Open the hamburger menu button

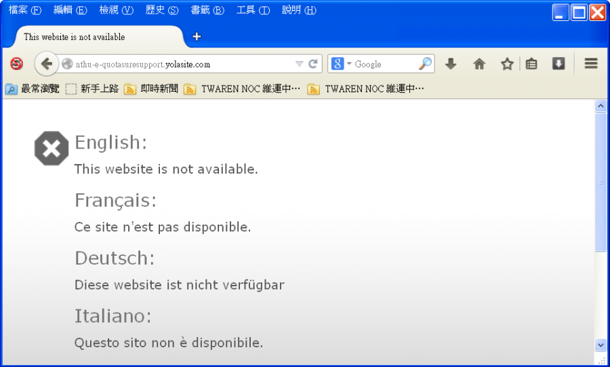point(591,64)
